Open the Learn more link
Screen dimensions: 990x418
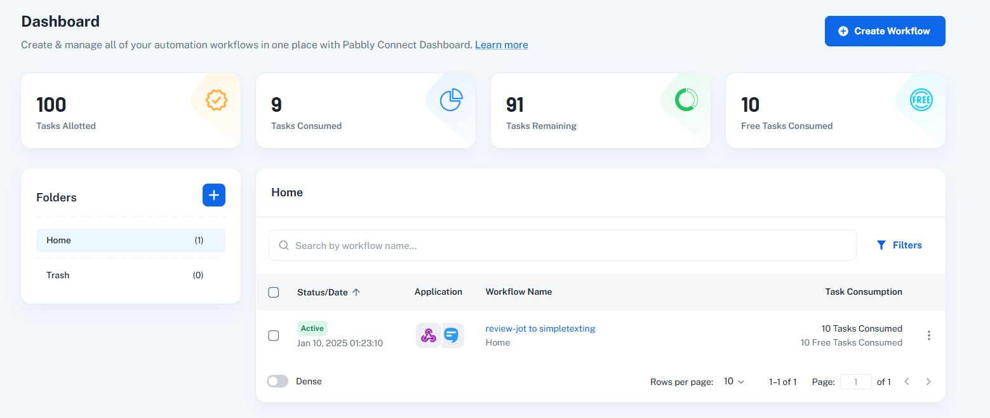(x=501, y=44)
